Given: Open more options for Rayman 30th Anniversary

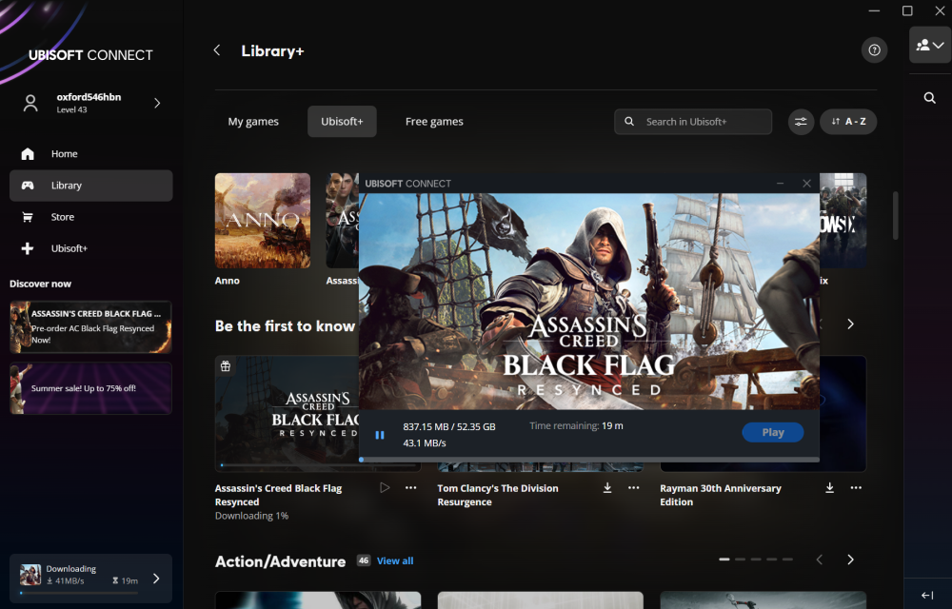Looking at the screenshot, I should tap(856, 488).
